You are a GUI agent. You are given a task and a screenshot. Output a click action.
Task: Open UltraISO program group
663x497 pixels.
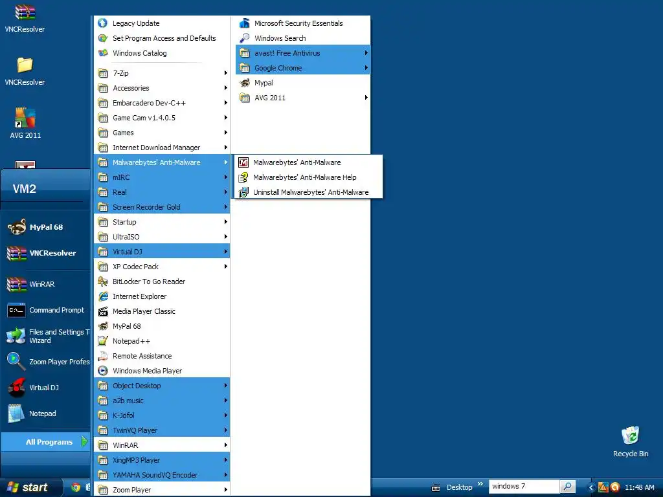click(x=161, y=237)
